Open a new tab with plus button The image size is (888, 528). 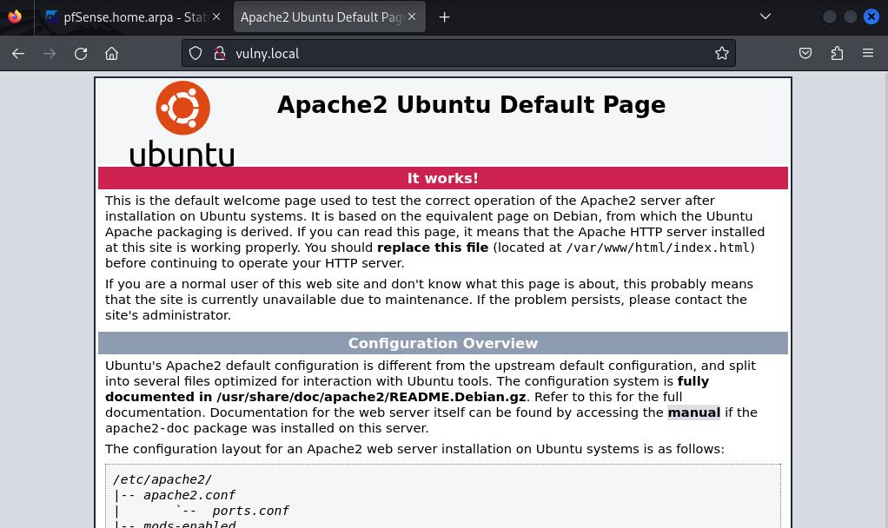click(x=444, y=16)
